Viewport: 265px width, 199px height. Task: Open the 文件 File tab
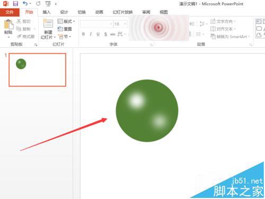click(10, 12)
